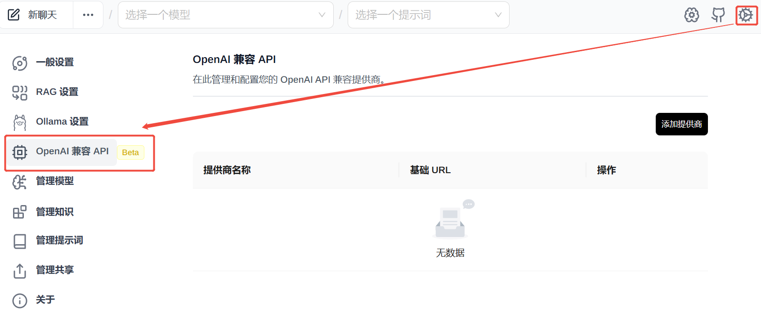Viewport: 761px width, 331px height.
Task: Click the 管理模型 brain icon
Action: (x=20, y=182)
